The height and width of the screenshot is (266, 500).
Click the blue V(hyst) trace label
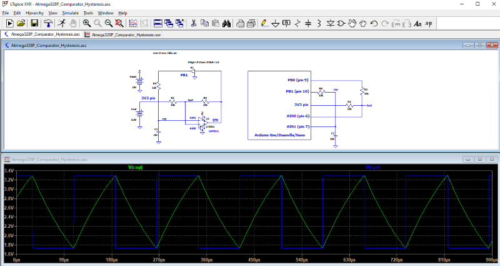tap(372, 167)
